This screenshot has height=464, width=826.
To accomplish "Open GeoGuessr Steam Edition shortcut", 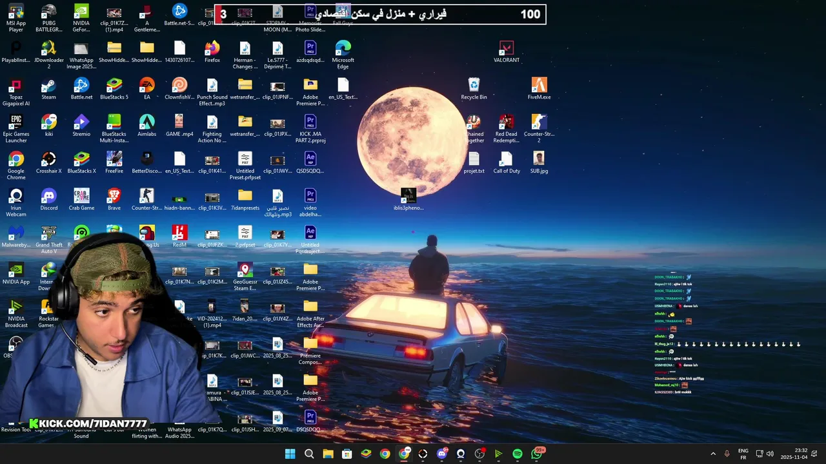I will pyautogui.click(x=245, y=276).
